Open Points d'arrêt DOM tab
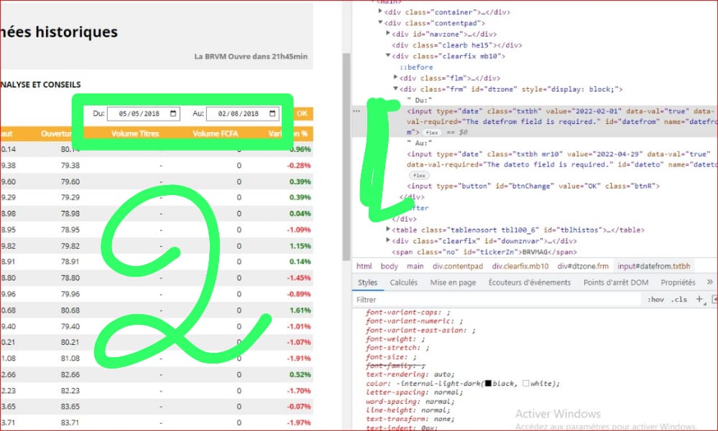The width and height of the screenshot is (718, 431). [x=615, y=283]
